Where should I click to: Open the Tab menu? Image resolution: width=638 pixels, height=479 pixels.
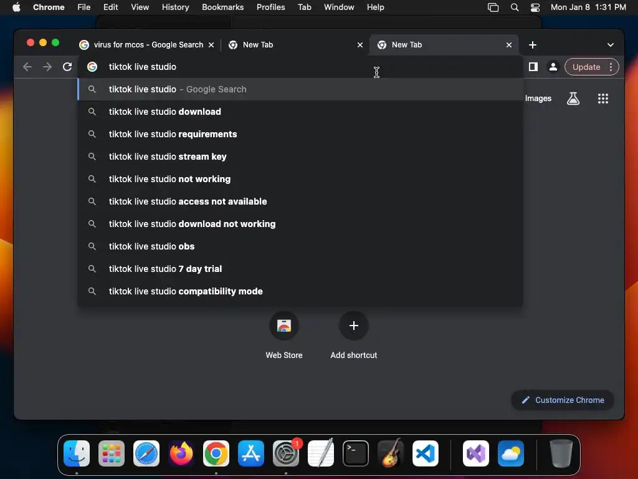tap(304, 7)
